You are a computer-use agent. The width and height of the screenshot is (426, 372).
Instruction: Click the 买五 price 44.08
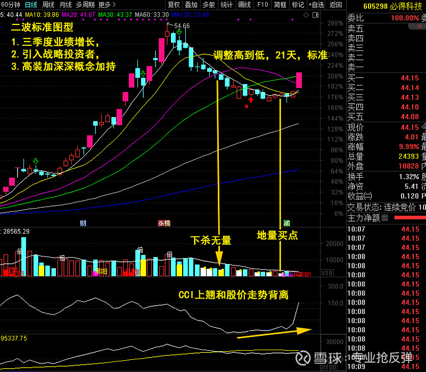[409, 117]
